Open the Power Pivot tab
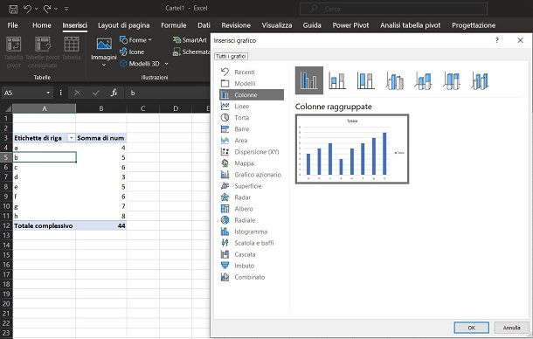Viewport: 533px width, 339px height. pyautogui.click(x=350, y=25)
